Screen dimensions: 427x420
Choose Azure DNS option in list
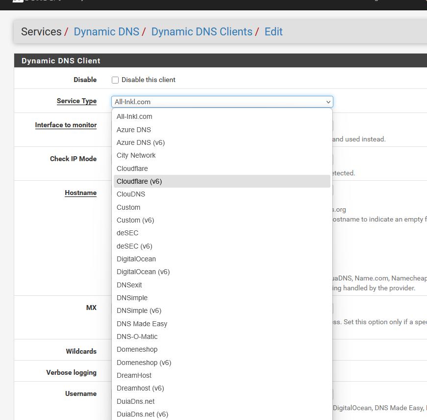coord(134,130)
